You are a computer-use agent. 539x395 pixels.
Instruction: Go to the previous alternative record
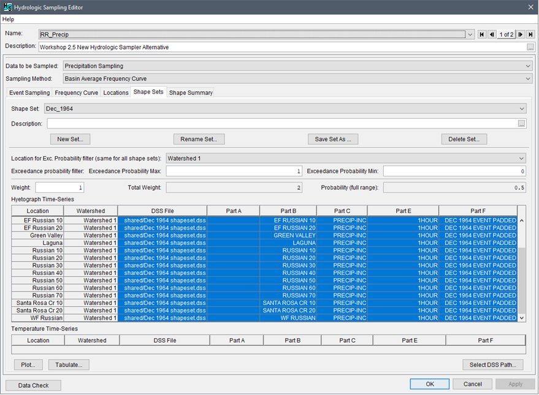(491, 34)
